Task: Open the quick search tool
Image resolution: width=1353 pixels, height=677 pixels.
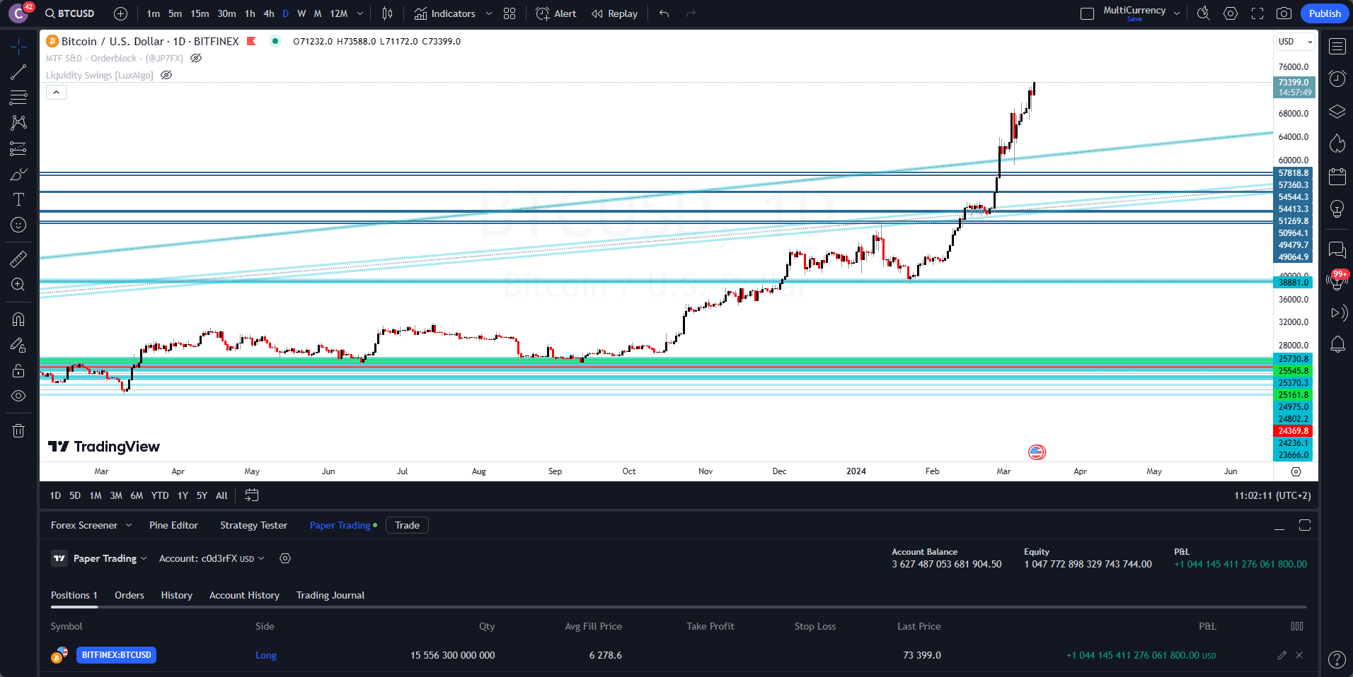Action: (x=1203, y=13)
